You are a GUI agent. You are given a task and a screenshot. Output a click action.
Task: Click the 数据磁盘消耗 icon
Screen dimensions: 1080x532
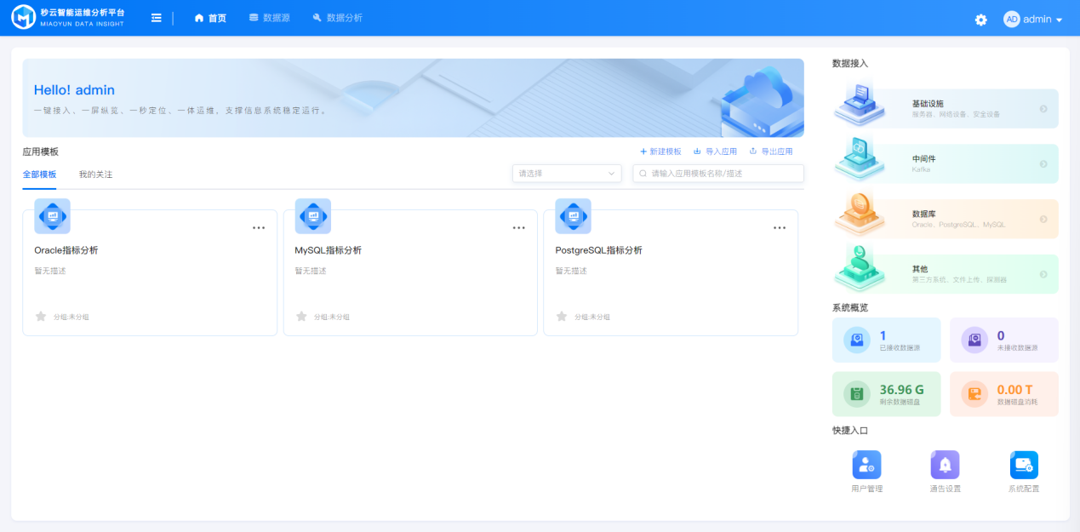pos(974,394)
